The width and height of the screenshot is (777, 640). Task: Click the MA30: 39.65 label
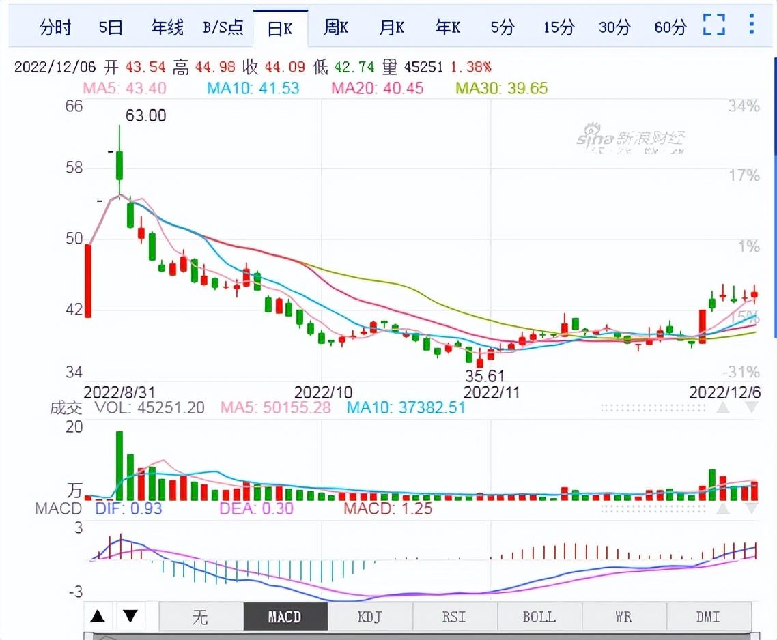pyautogui.click(x=501, y=88)
